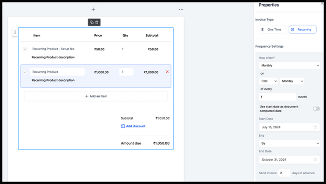Click the Subtotal ₹1,050.00 value
Image resolution: width=326 pixels, height=184 pixels.
[x=163, y=118]
